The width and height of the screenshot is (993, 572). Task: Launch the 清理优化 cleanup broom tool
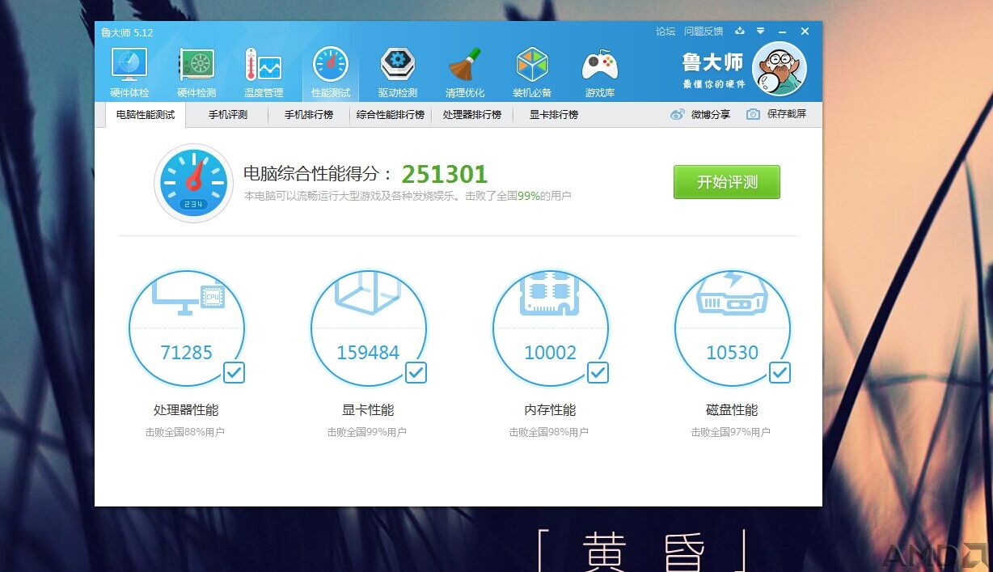click(x=465, y=73)
